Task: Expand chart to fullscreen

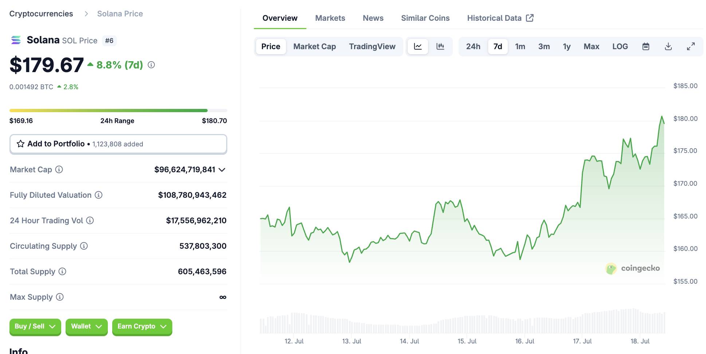Action: tap(691, 46)
